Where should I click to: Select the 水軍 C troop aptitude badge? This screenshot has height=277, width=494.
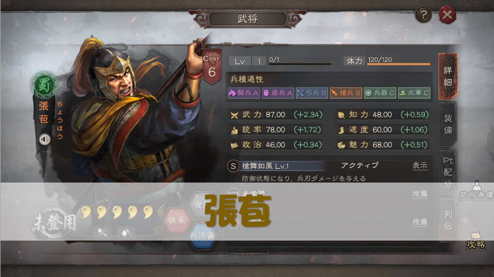414,93
